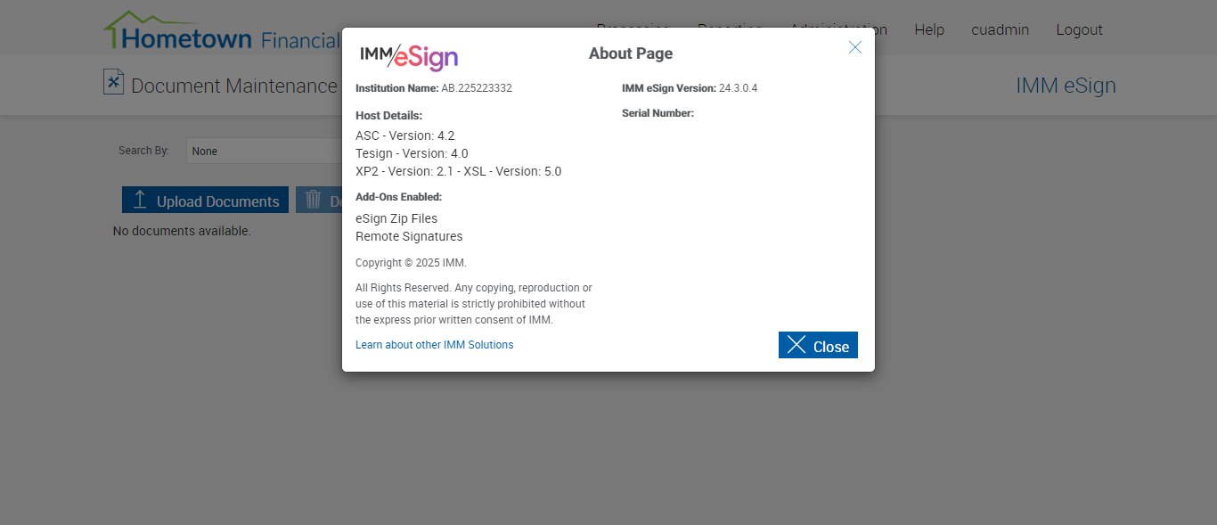Click the About Page title
1217x525 pixels.
coord(631,53)
